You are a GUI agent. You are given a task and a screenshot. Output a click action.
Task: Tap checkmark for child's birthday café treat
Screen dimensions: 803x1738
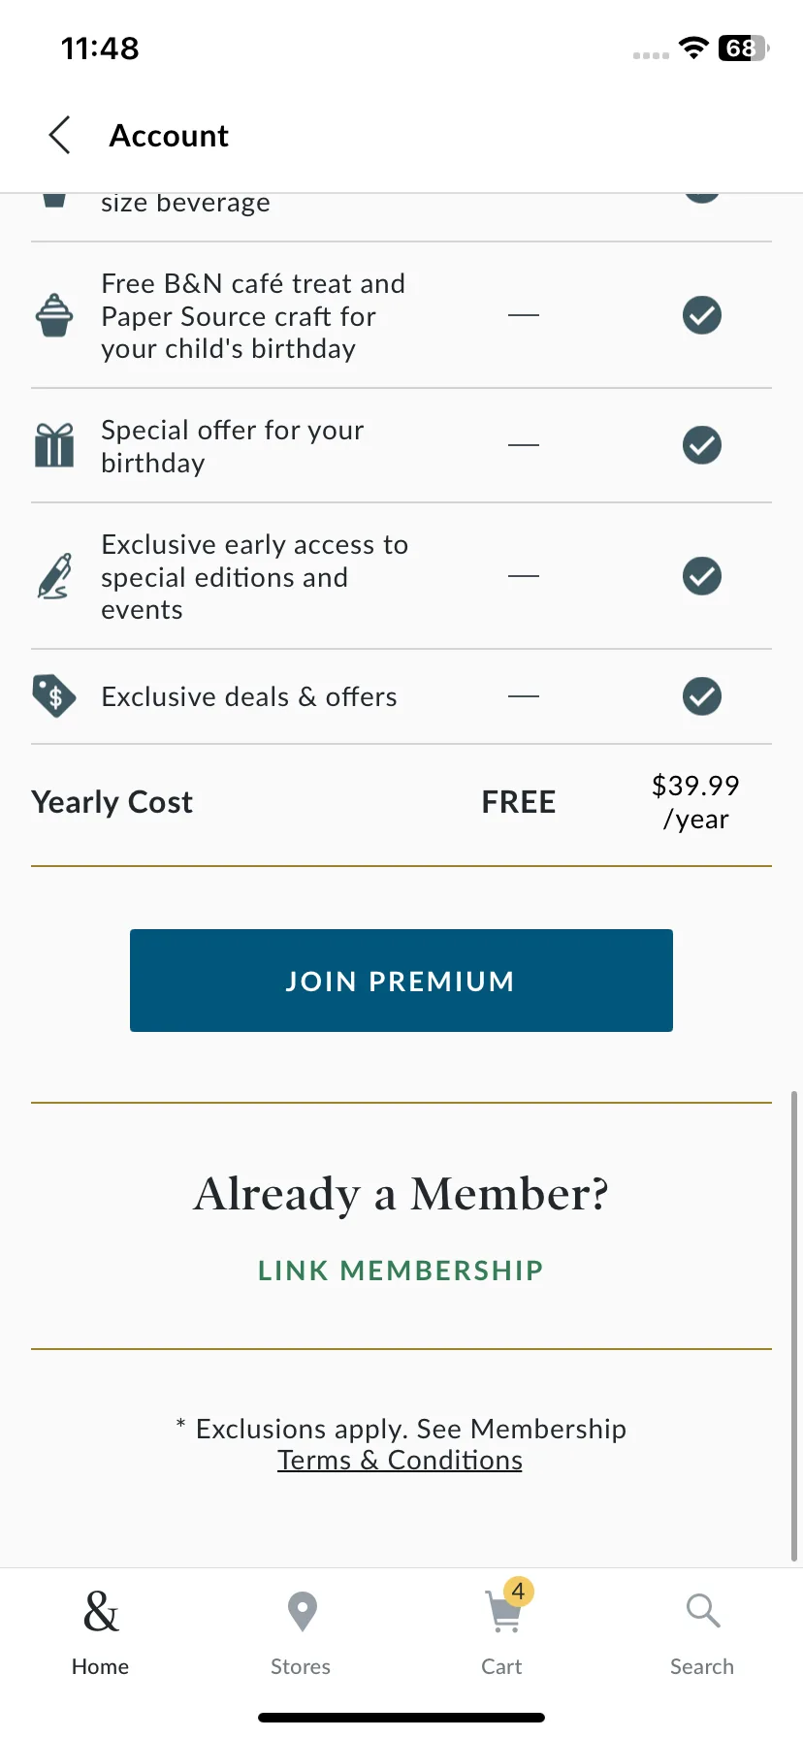pos(702,315)
